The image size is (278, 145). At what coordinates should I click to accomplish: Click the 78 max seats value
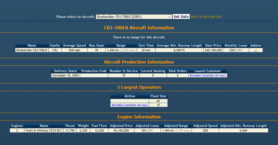pos(97,50)
